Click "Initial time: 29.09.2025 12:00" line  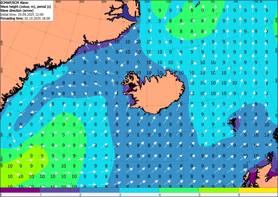22,14
